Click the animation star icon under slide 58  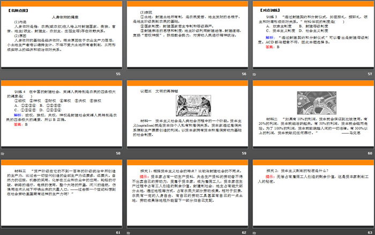tap(2, 153)
